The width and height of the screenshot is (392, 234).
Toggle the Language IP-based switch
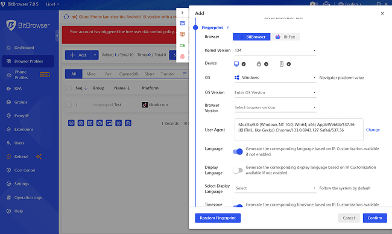click(238, 152)
